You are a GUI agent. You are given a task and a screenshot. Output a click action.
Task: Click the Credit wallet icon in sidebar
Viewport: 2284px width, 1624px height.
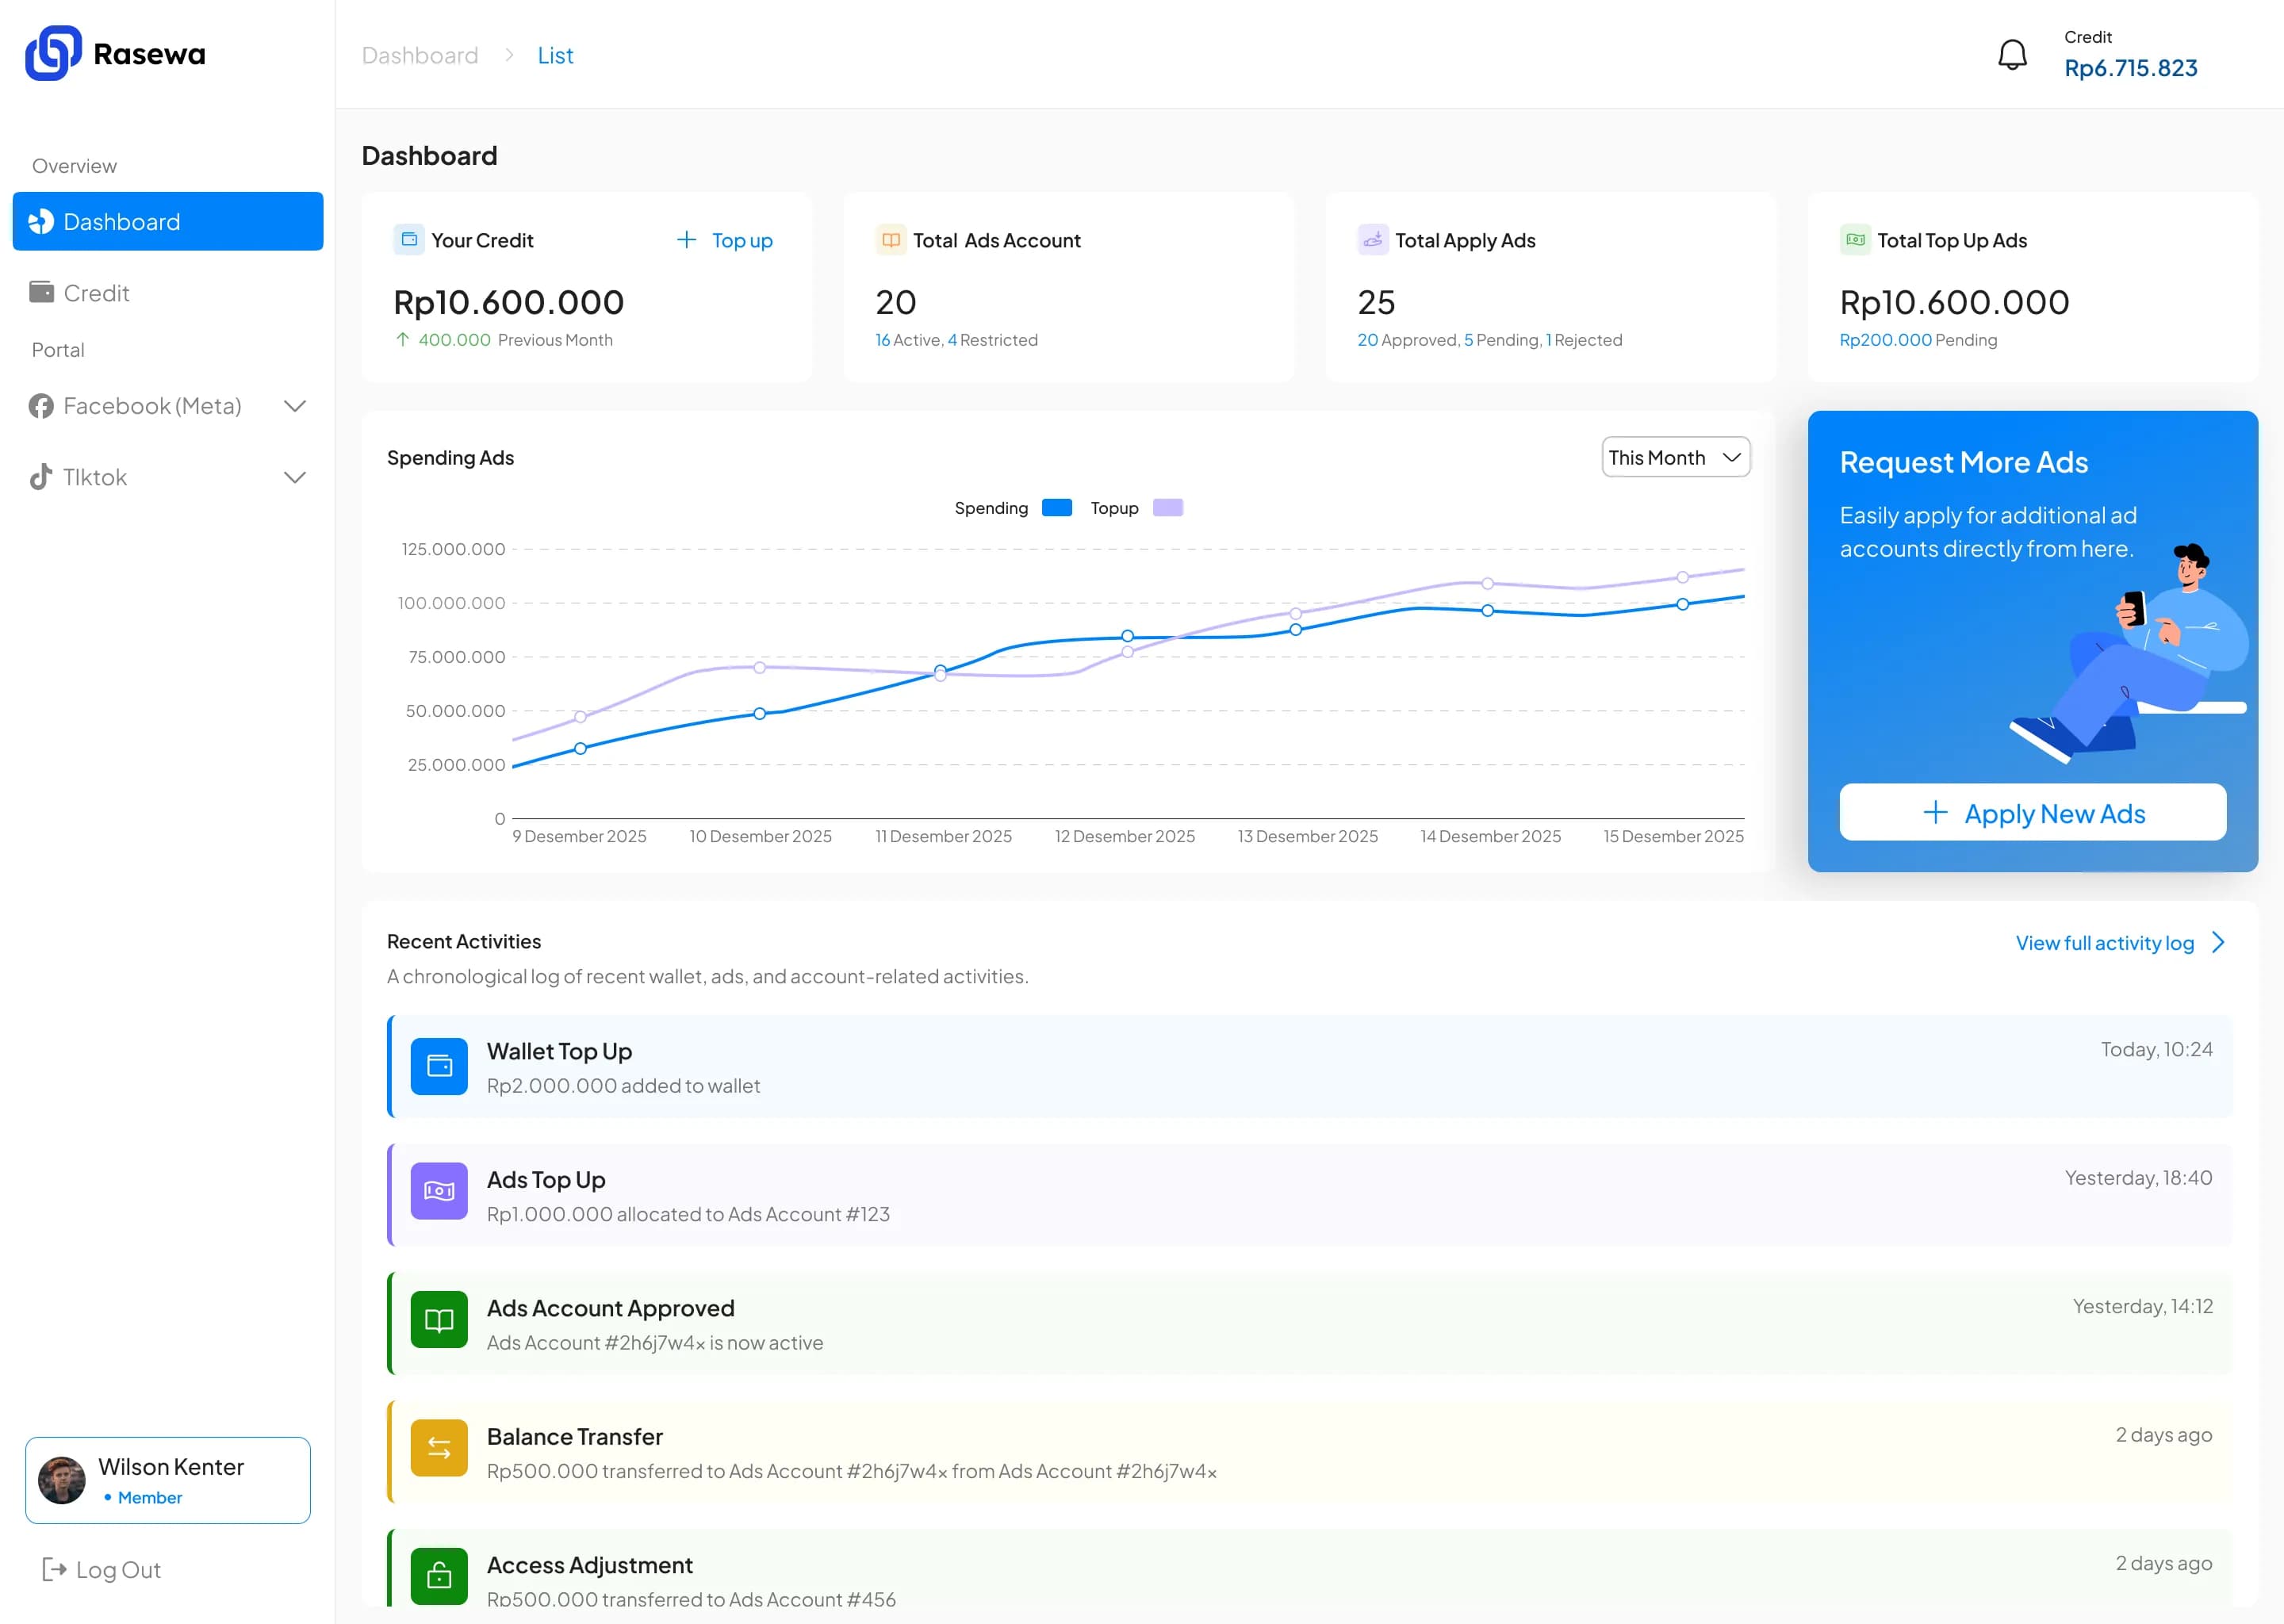point(41,292)
